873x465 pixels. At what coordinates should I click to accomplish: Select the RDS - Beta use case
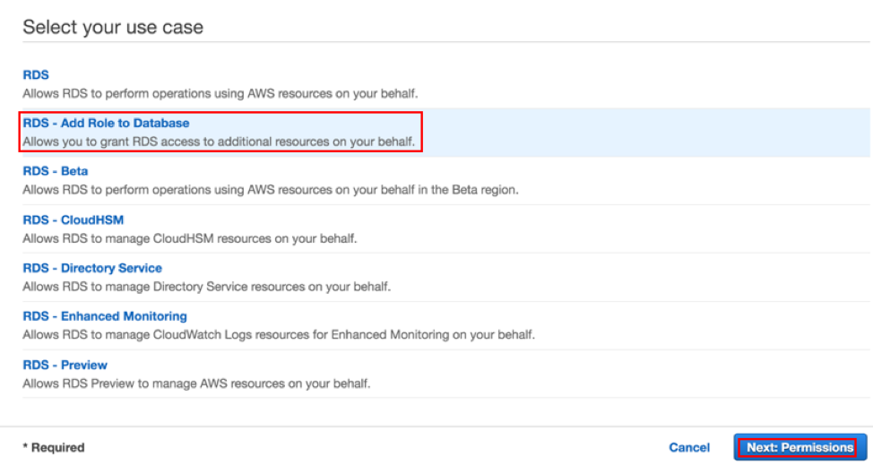coord(55,171)
